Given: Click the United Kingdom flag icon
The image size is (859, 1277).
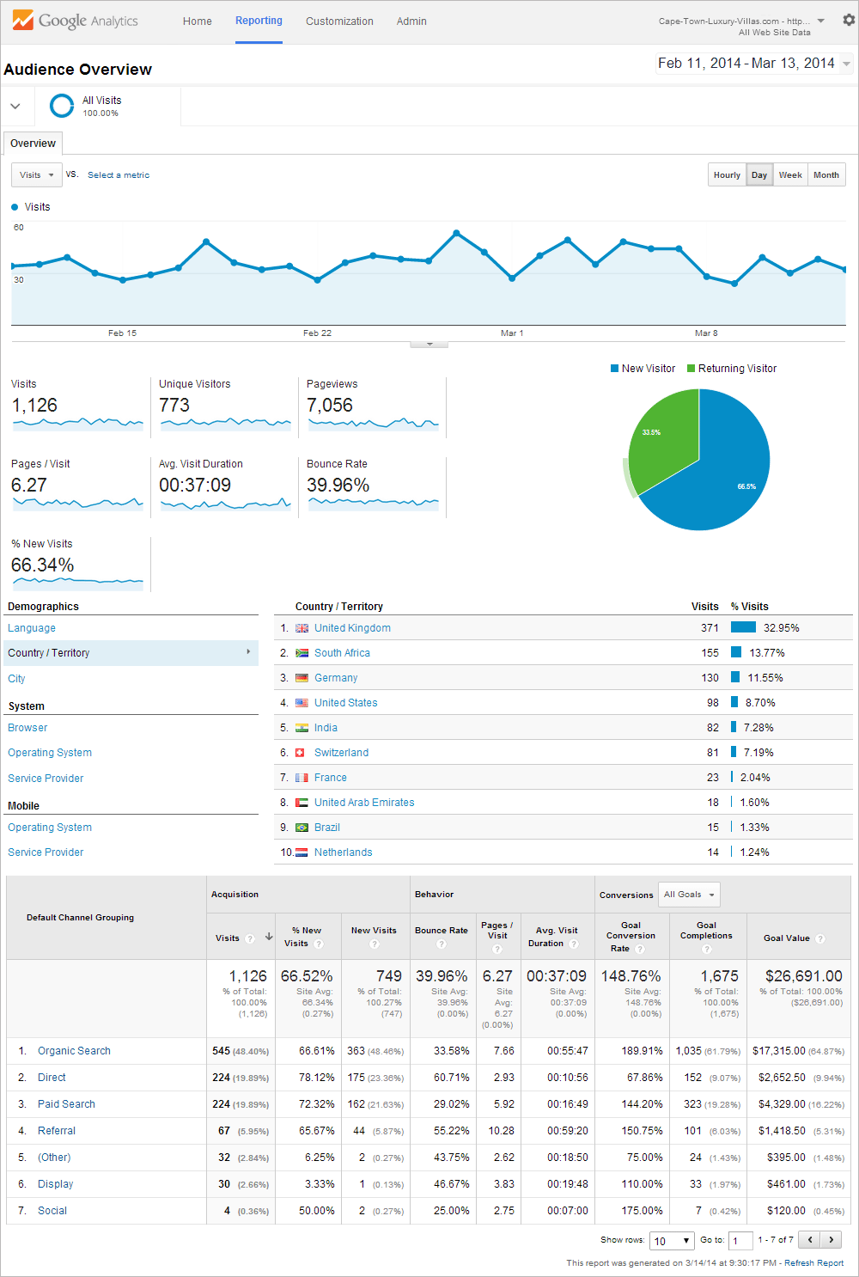Looking at the screenshot, I should click(x=302, y=628).
